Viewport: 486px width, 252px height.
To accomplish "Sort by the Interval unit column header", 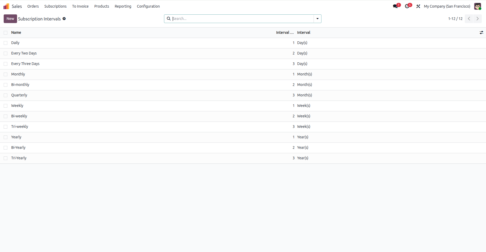I will [x=304, y=32].
